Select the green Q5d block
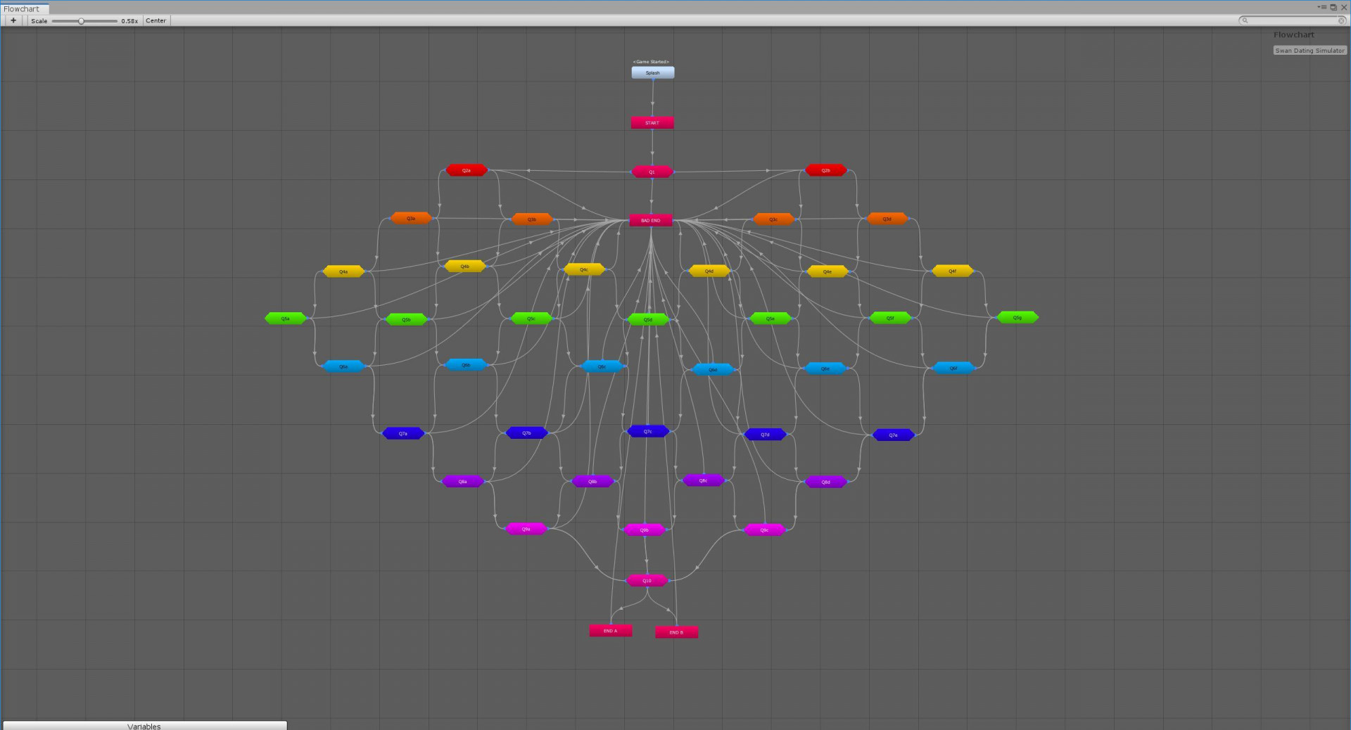This screenshot has height=730, width=1351. coord(648,319)
